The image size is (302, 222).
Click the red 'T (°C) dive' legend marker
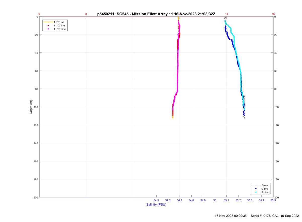tap(48, 26)
